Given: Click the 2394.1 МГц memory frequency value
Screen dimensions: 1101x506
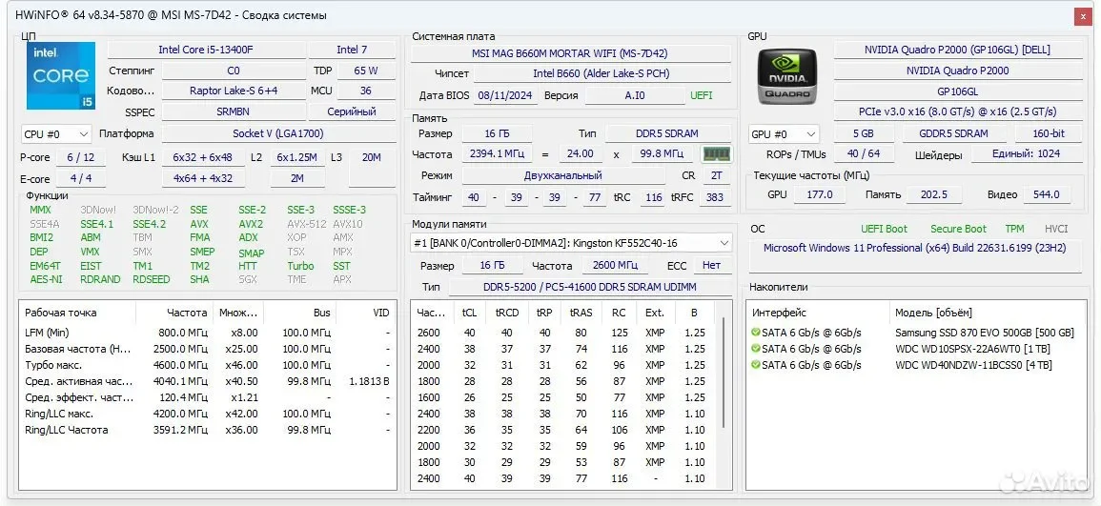Looking at the screenshot, I should coord(498,153).
